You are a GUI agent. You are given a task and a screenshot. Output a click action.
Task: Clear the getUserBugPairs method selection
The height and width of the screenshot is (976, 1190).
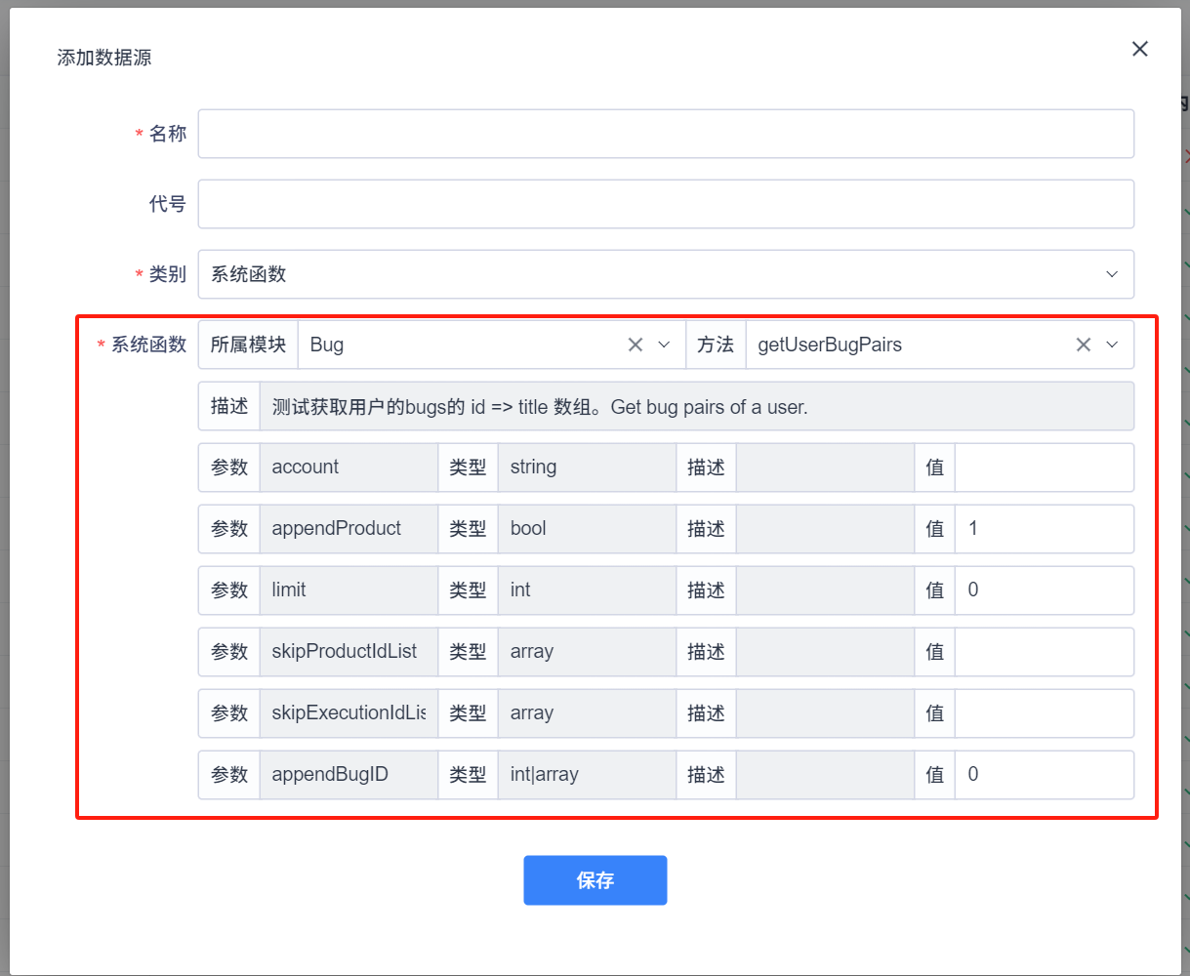pyautogui.click(x=1083, y=345)
